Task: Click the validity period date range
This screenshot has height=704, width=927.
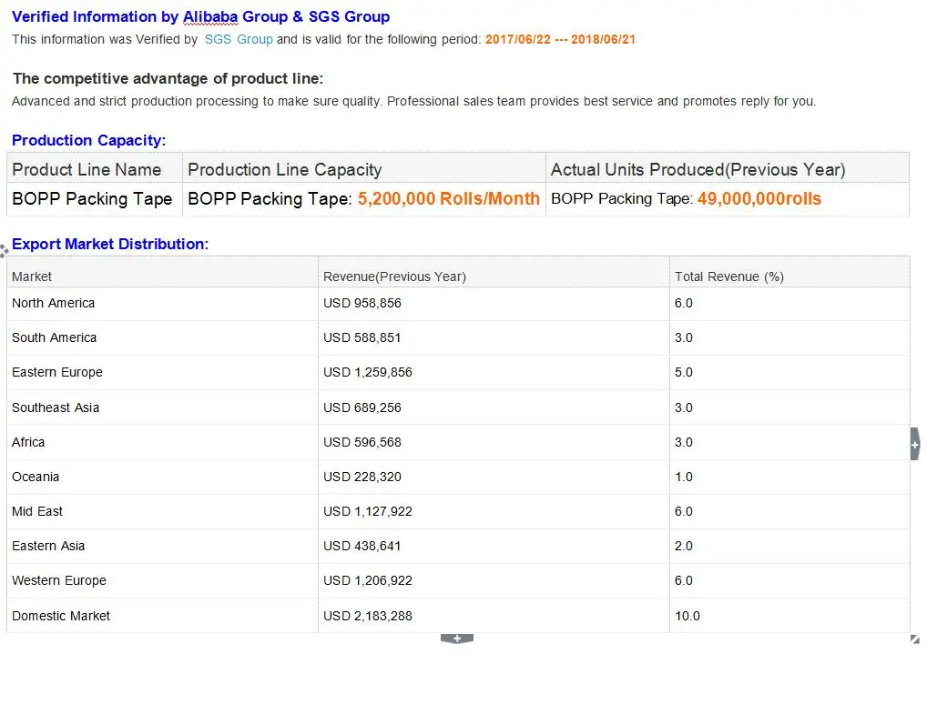Action: pyautogui.click(x=560, y=39)
